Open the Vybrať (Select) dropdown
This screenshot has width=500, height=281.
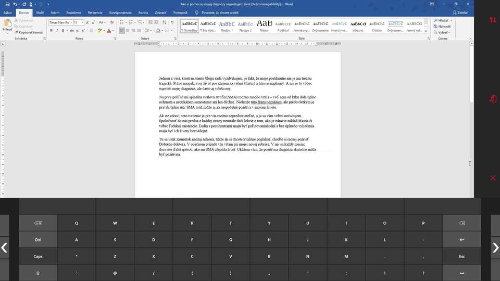[x=443, y=32]
